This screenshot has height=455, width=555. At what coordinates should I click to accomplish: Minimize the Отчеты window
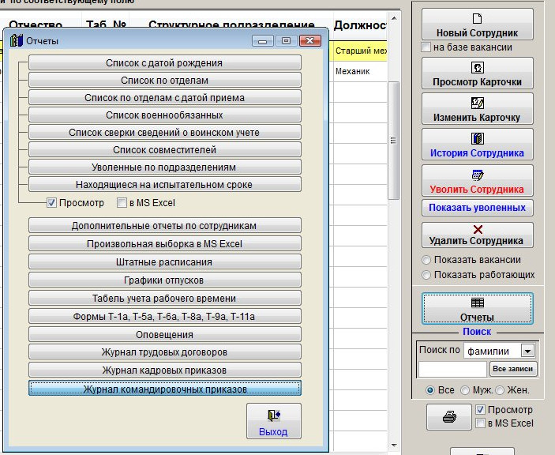[263, 41]
